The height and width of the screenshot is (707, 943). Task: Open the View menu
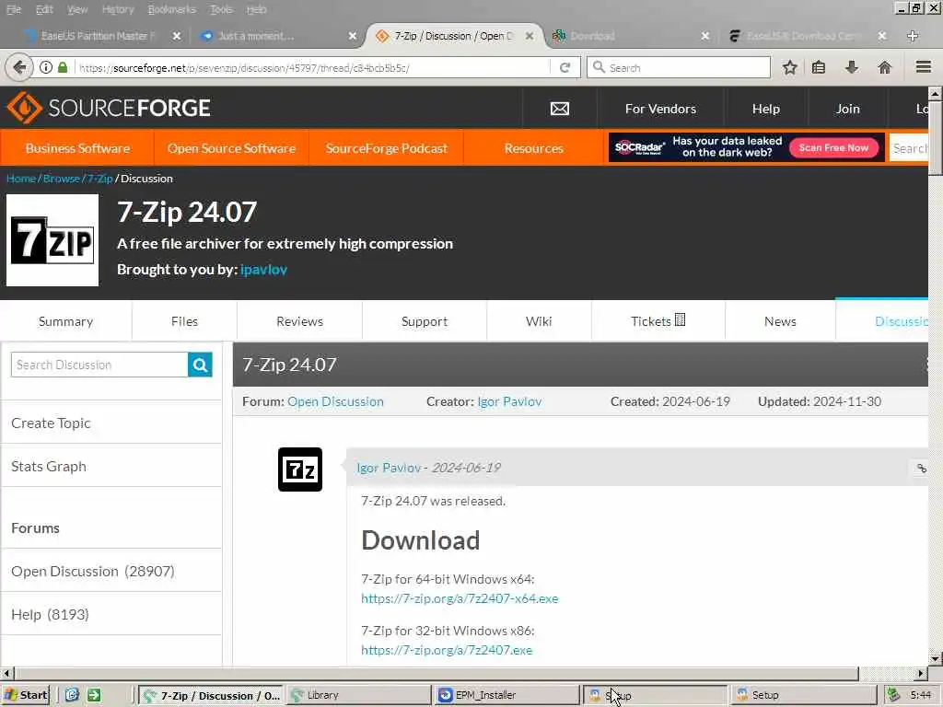(x=77, y=9)
